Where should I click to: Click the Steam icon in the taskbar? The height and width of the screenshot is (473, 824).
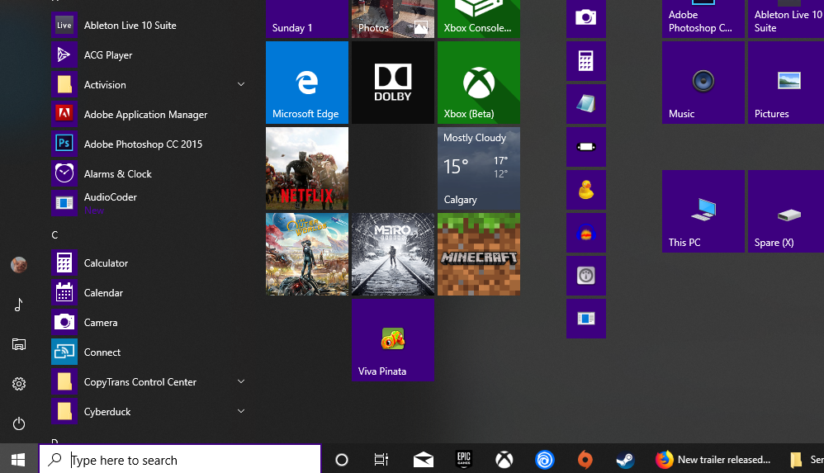[625, 460]
